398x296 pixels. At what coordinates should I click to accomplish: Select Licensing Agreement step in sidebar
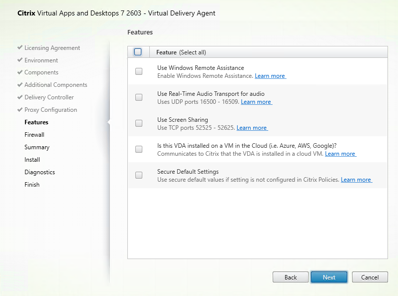[x=52, y=48]
